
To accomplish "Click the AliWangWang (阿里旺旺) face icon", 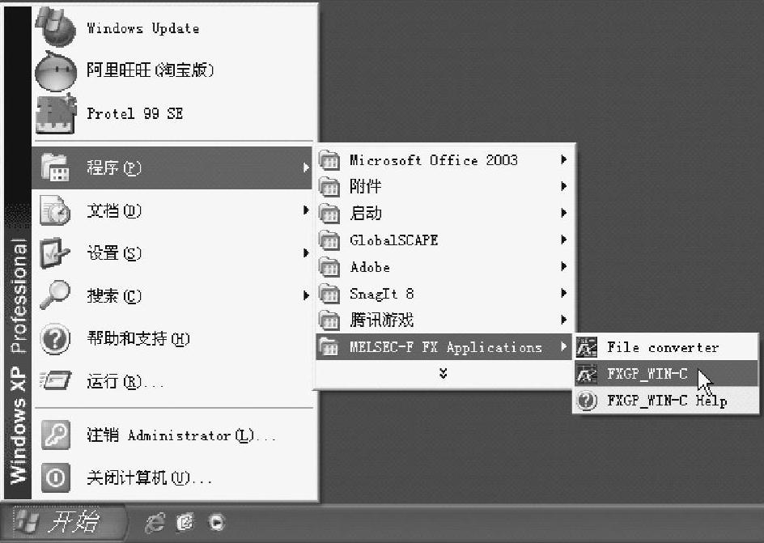I will (56, 71).
